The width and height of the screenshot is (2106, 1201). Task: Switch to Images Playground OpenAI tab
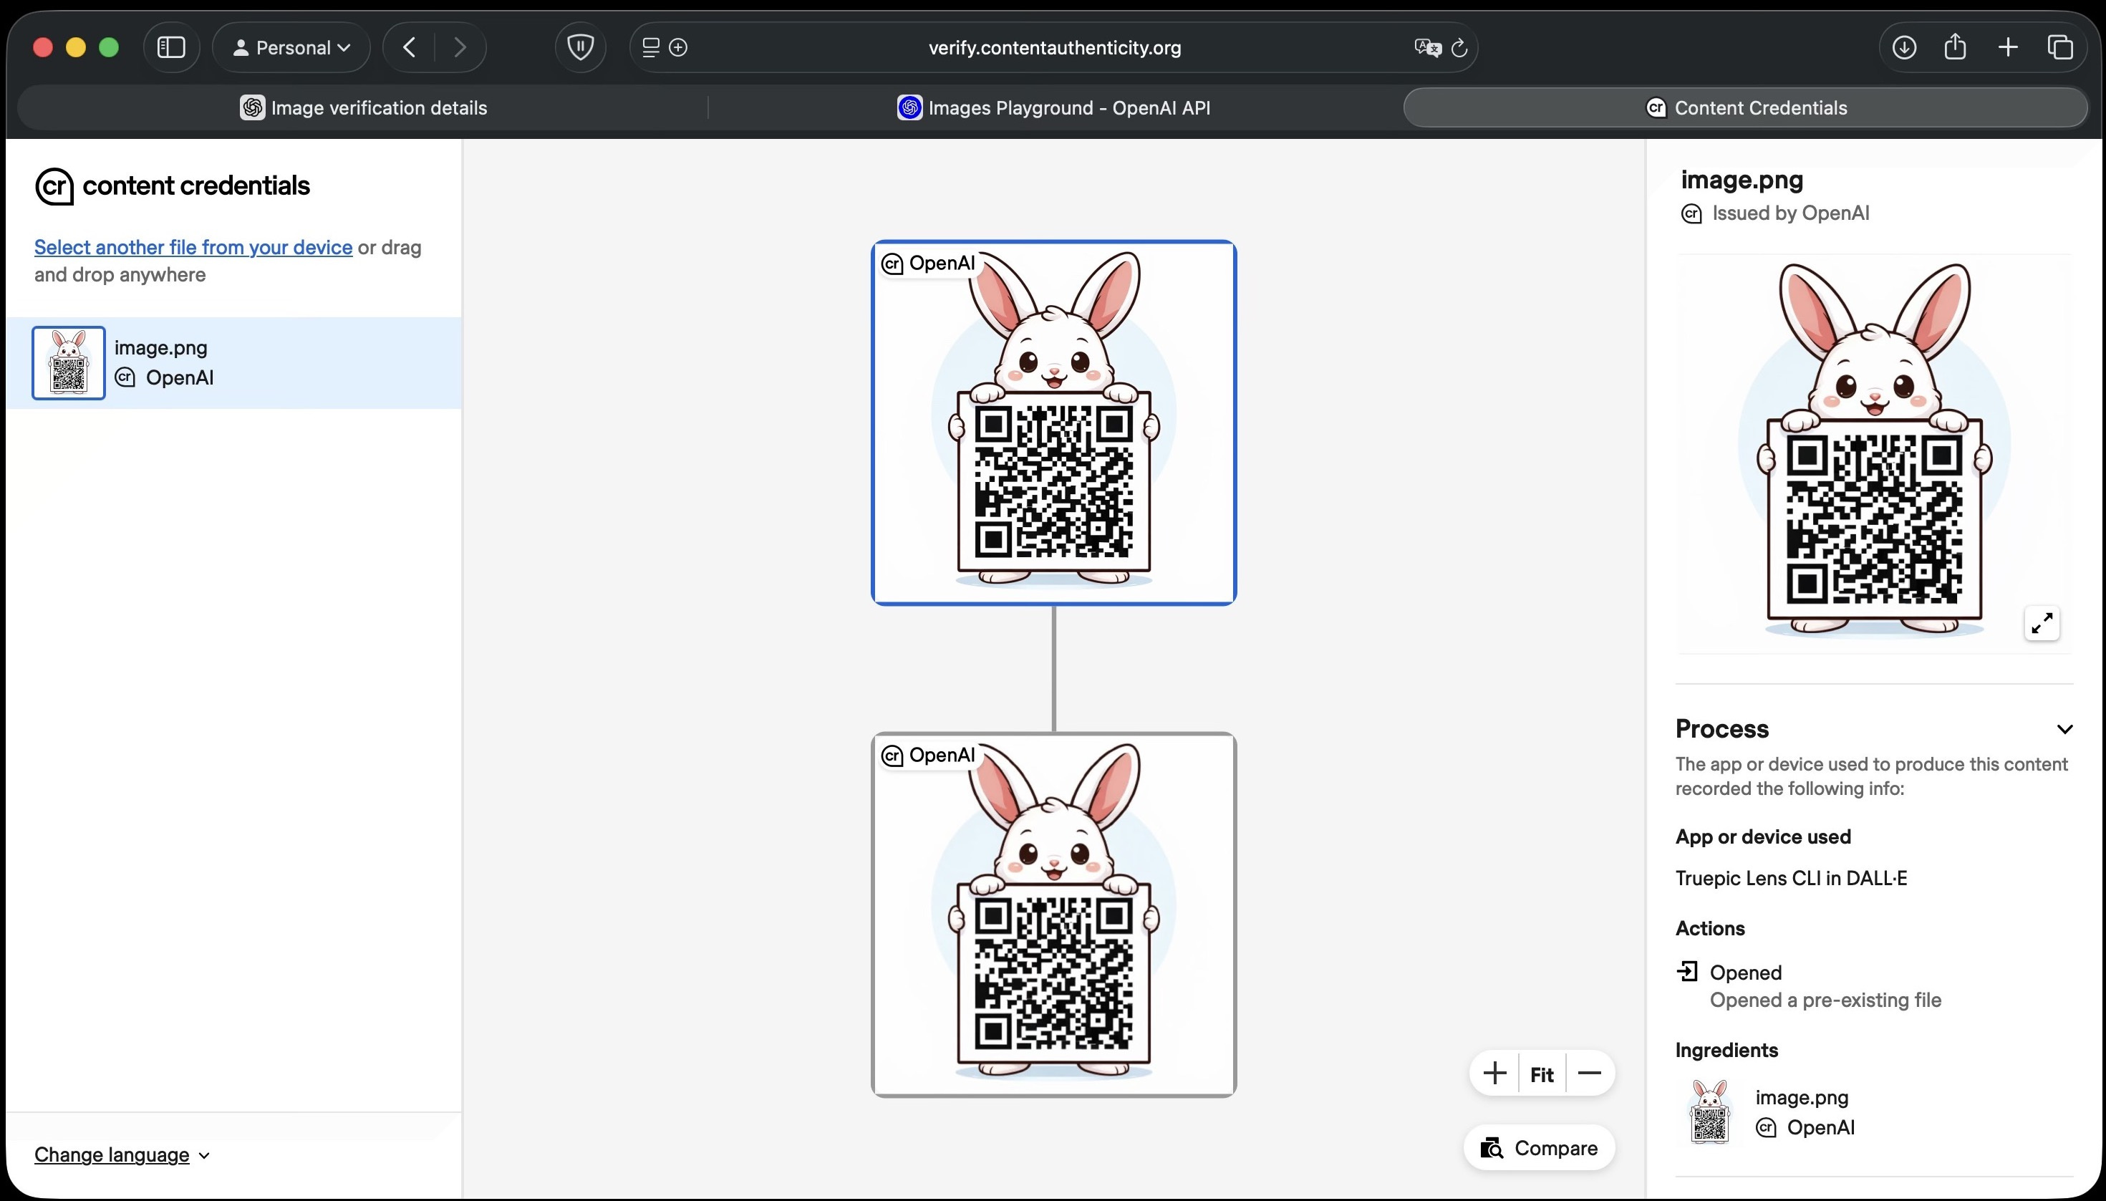(x=1054, y=108)
